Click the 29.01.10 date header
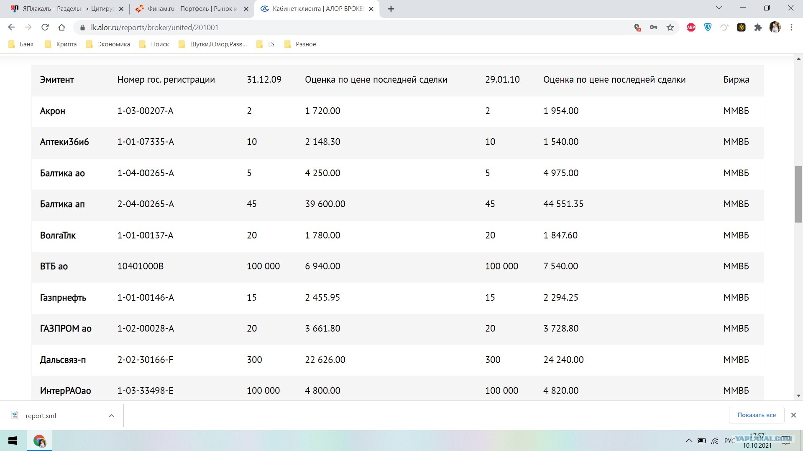 tap(502, 80)
